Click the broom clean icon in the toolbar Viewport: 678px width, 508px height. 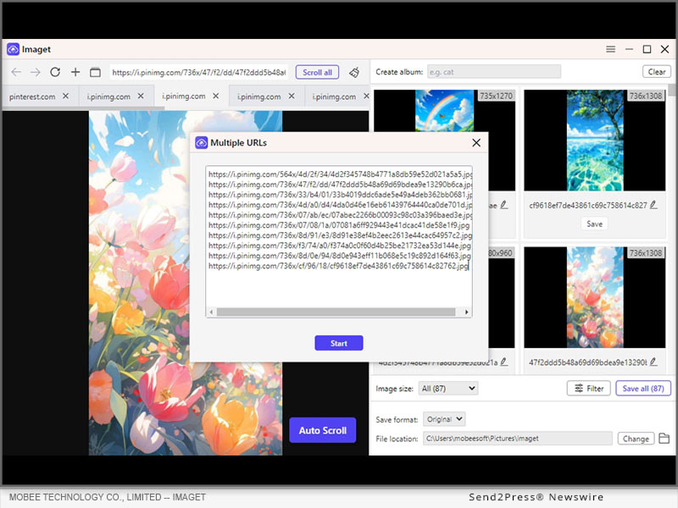354,73
